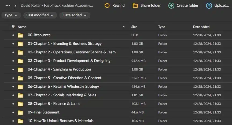Click the heart favorites column icon
Screen dimensions: 232x125
tap(13, 27)
